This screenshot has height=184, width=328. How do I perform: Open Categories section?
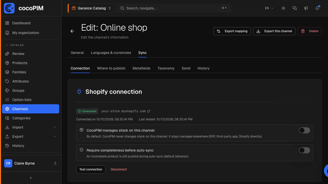31,118
